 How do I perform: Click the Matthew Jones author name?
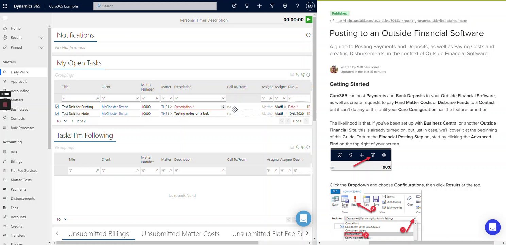tap(368, 67)
